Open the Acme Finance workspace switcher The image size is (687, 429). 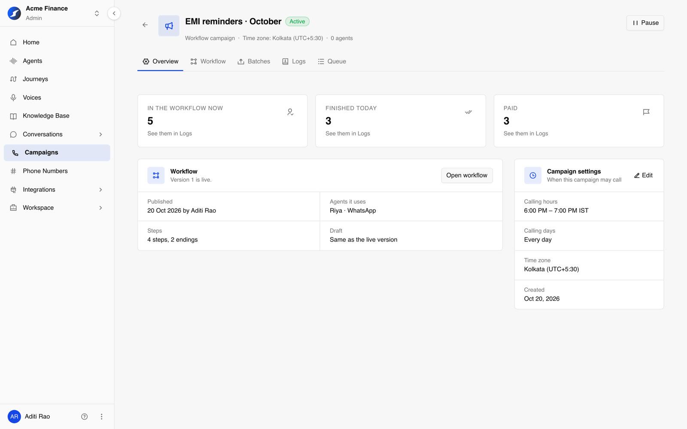pyautogui.click(x=97, y=13)
